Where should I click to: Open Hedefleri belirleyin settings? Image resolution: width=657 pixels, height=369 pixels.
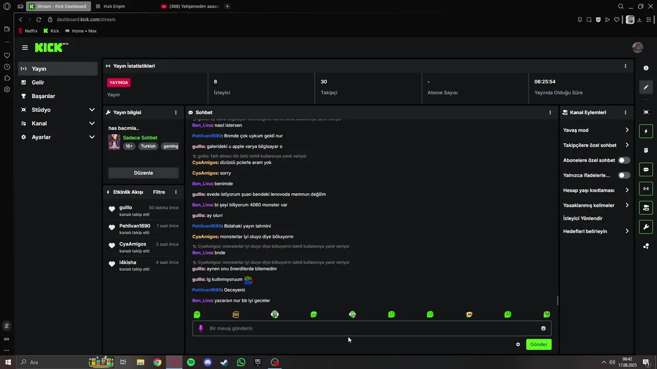pyautogui.click(x=596, y=231)
